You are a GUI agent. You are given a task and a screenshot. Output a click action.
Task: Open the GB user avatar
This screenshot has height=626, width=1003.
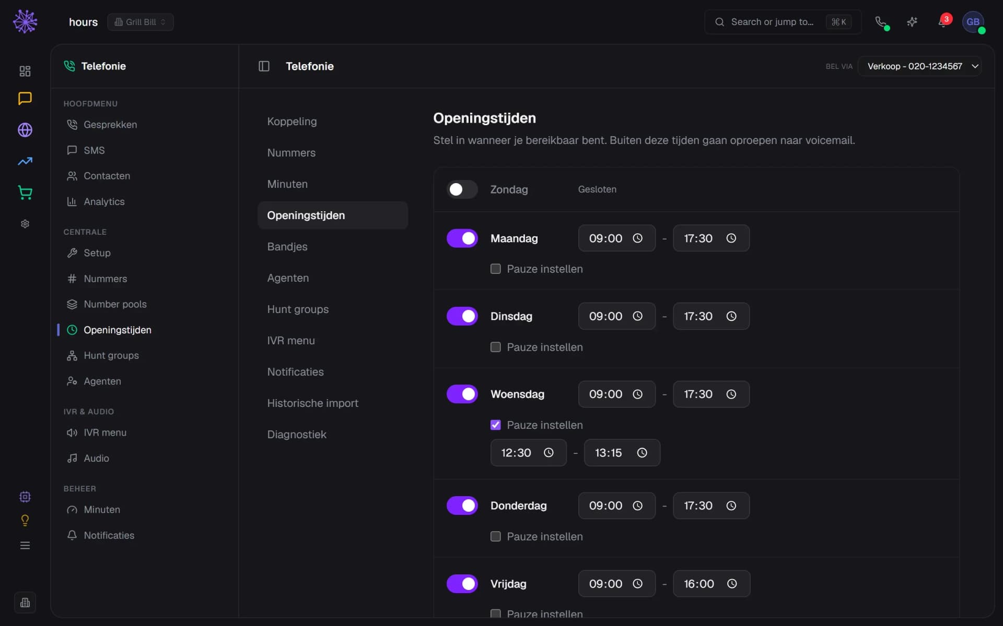coord(973,22)
